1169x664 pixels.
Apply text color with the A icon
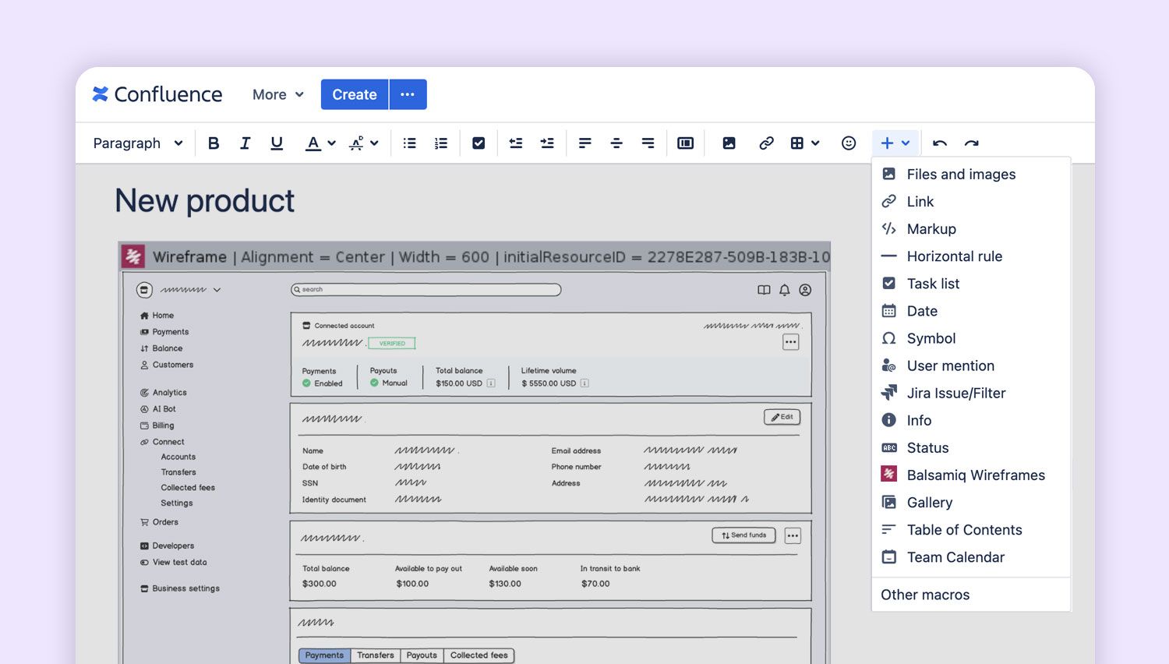(313, 143)
